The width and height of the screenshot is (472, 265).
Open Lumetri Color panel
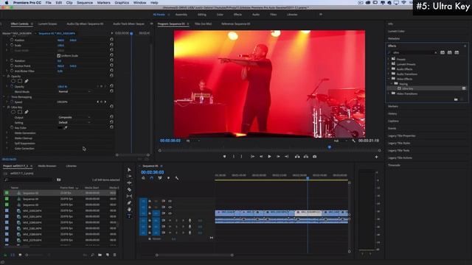(x=396, y=31)
